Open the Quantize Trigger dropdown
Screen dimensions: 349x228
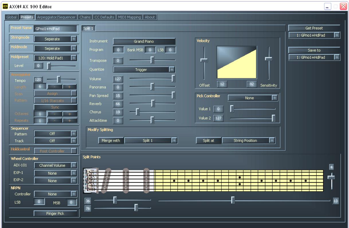point(144,69)
